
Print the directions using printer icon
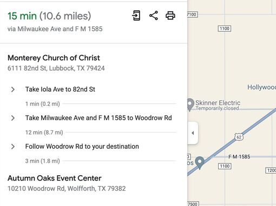170,16
